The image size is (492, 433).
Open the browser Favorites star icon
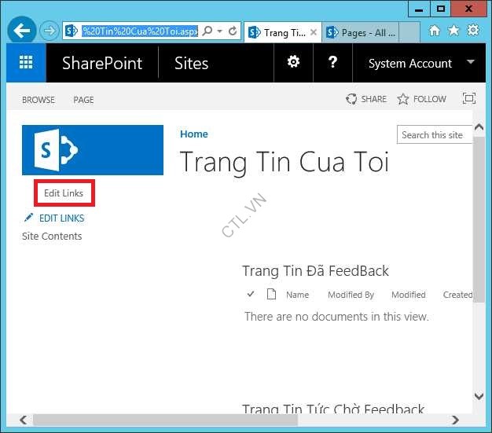coord(453,31)
